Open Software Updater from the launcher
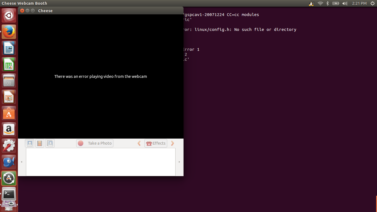Viewport: 377px width, 212px height. 9,178
